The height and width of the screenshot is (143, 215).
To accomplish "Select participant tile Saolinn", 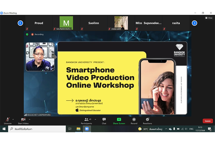I will (94, 23).
